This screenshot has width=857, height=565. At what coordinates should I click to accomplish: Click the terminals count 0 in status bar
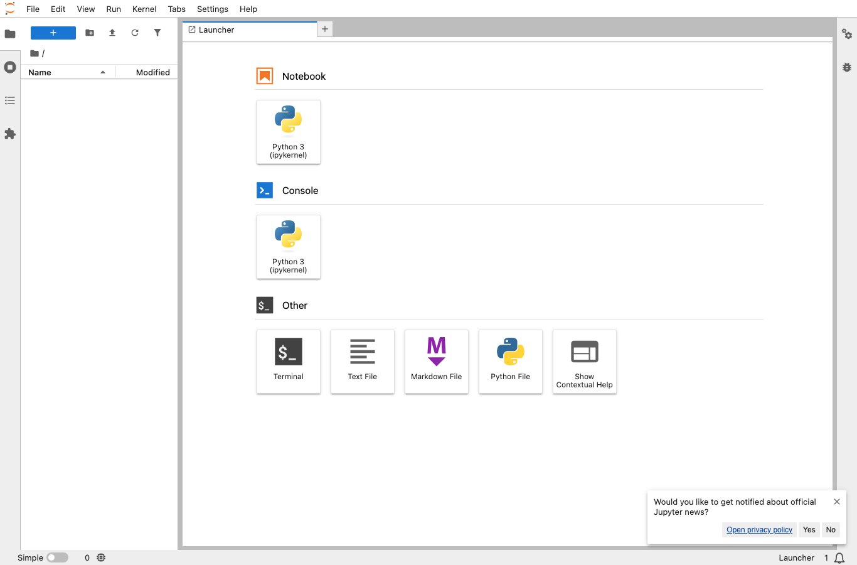[x=87, y=557]
